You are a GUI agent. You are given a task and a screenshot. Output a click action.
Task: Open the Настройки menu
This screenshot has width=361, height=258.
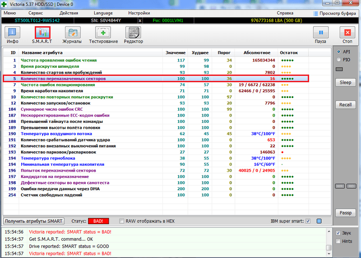point(139,13)
